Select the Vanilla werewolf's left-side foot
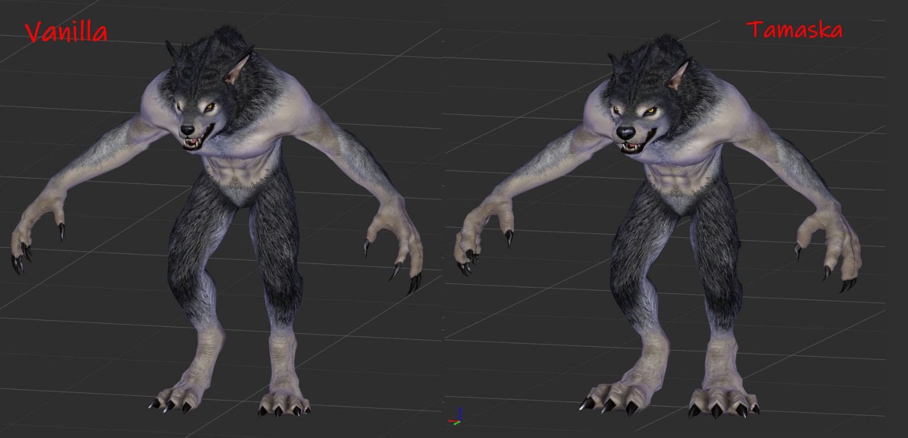The image size is (908, 438). click(176, 397)
